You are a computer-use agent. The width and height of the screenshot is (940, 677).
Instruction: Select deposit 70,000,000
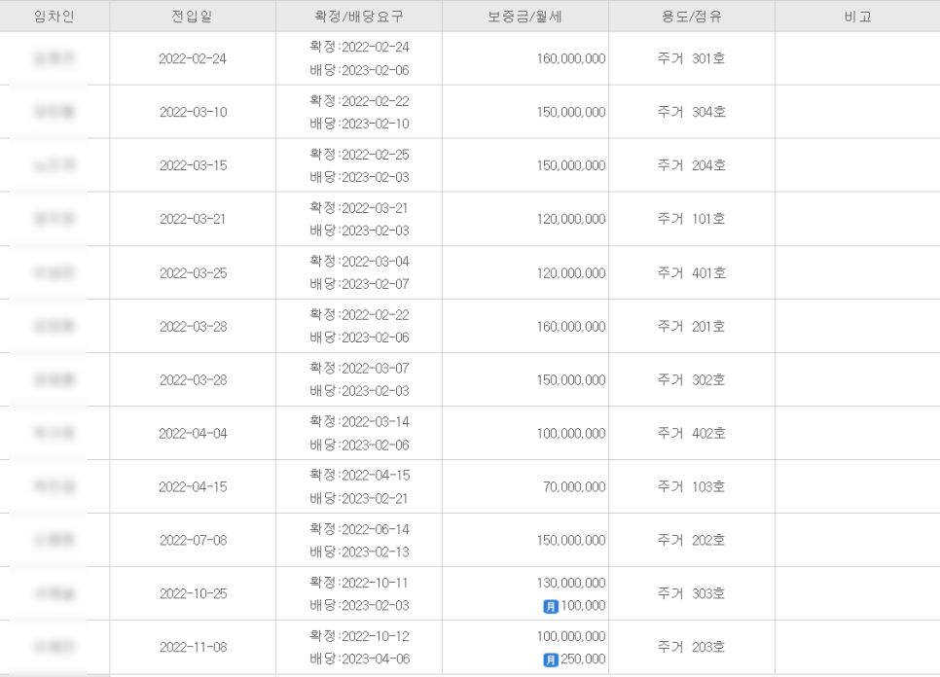pyautogui.click(x=574, y=487)
